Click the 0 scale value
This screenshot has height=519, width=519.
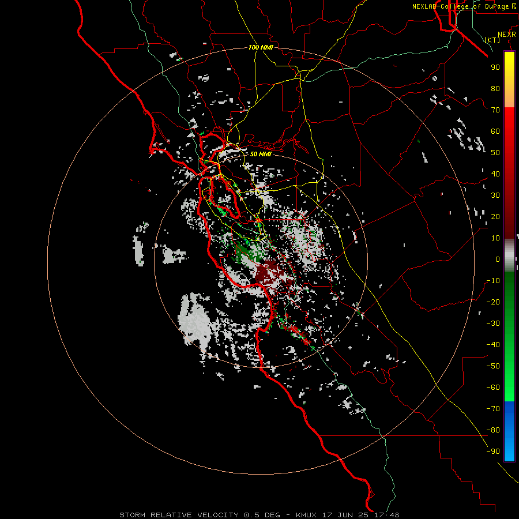click(498, 259)
